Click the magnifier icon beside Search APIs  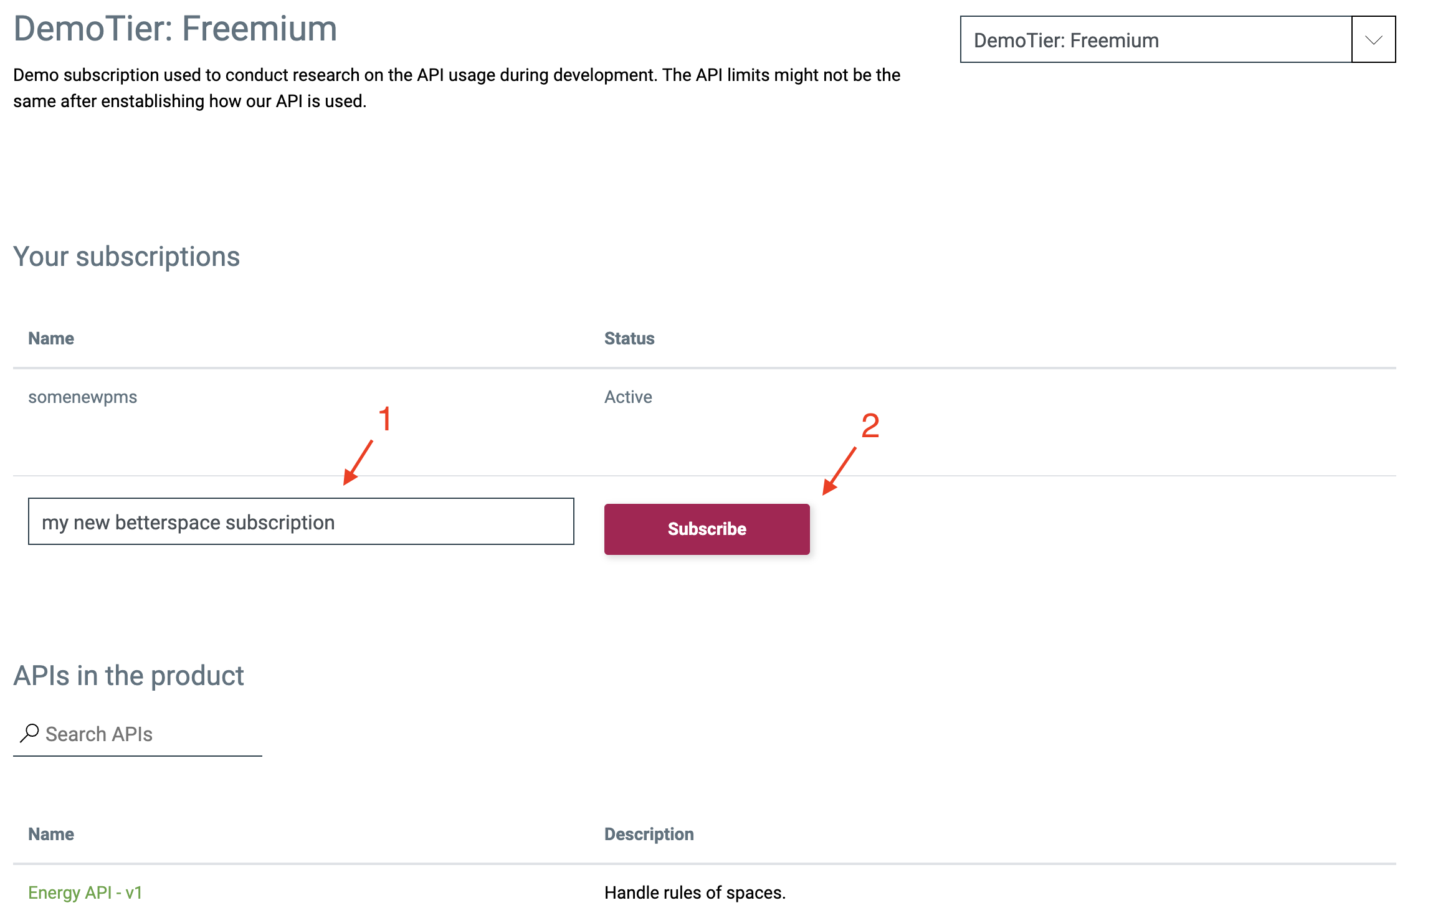click(29, 733)
